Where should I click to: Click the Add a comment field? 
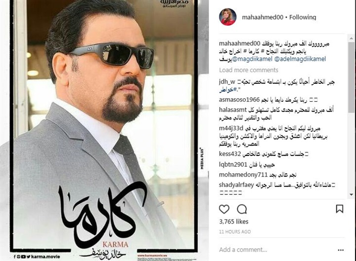tap(277, 250)
